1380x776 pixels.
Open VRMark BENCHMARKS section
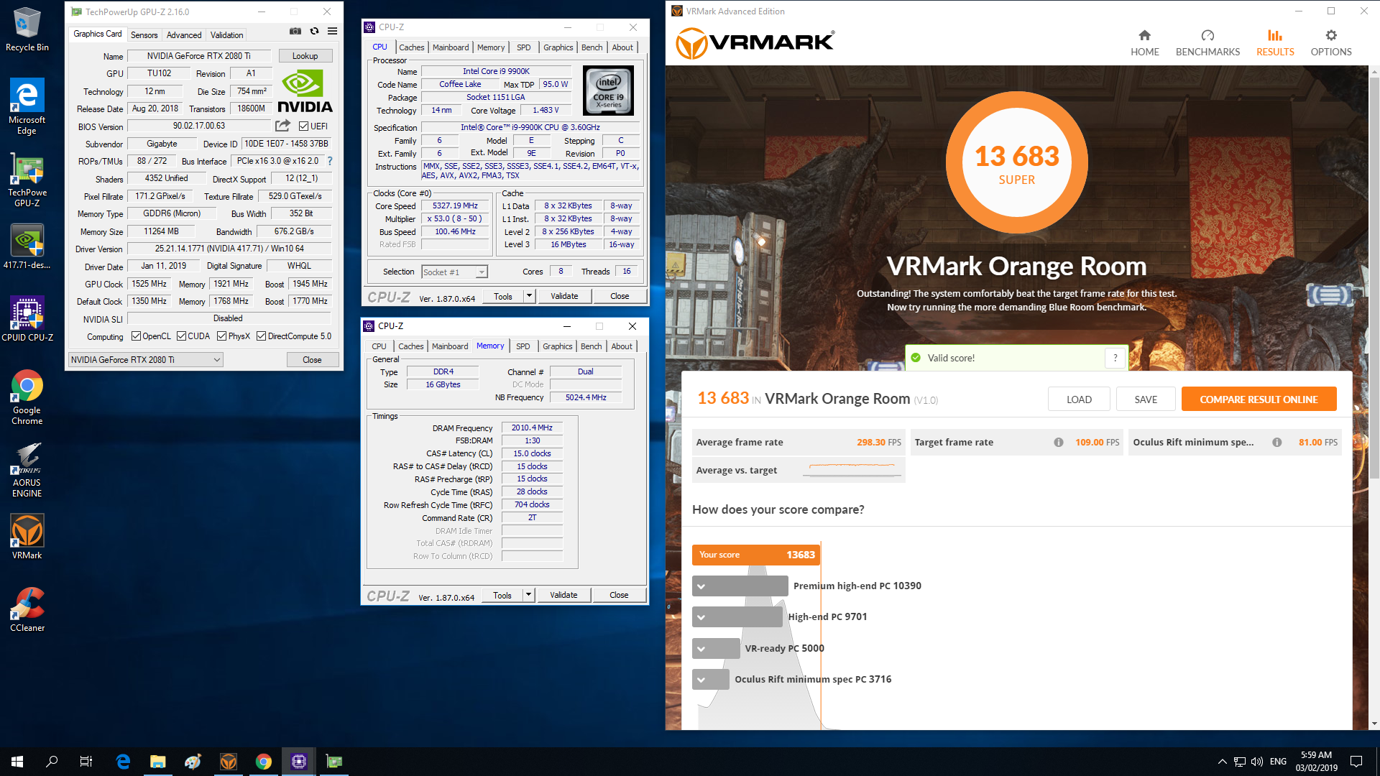point(1207,42)
